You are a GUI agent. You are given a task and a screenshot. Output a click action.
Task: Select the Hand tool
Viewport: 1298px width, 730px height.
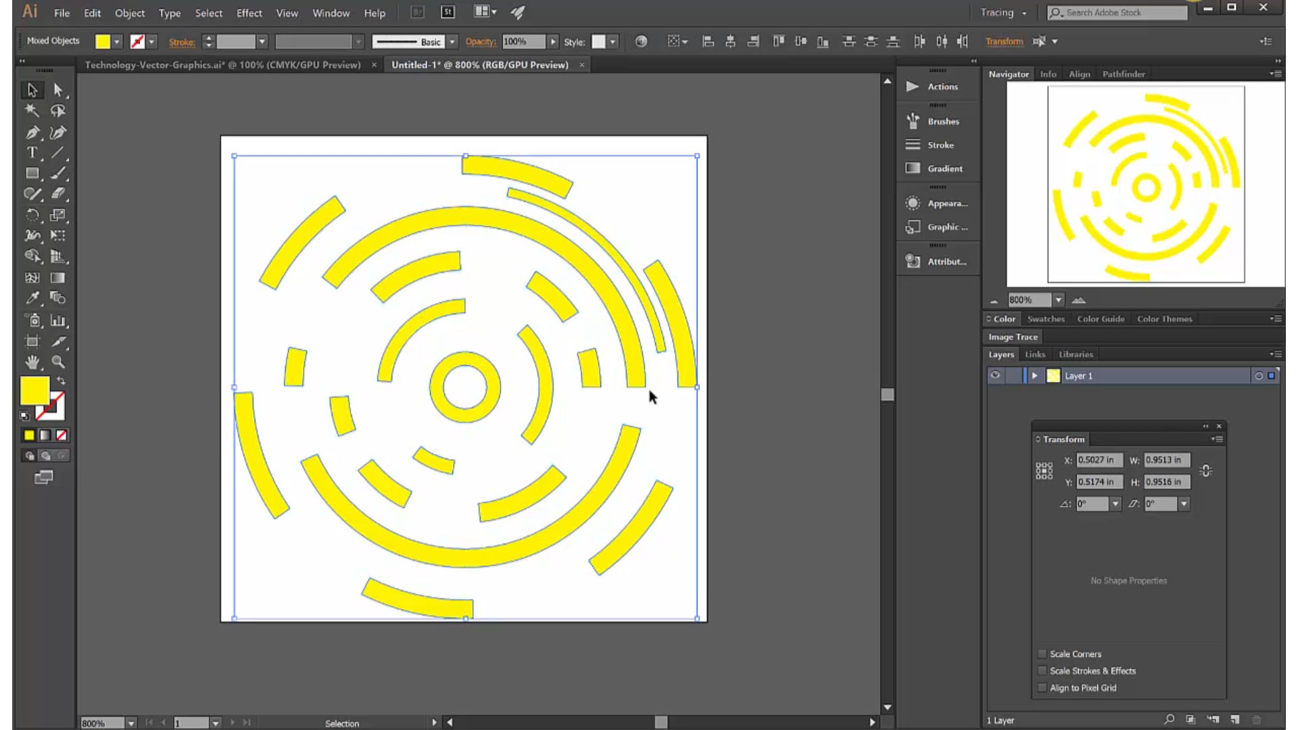coord(32,362)
